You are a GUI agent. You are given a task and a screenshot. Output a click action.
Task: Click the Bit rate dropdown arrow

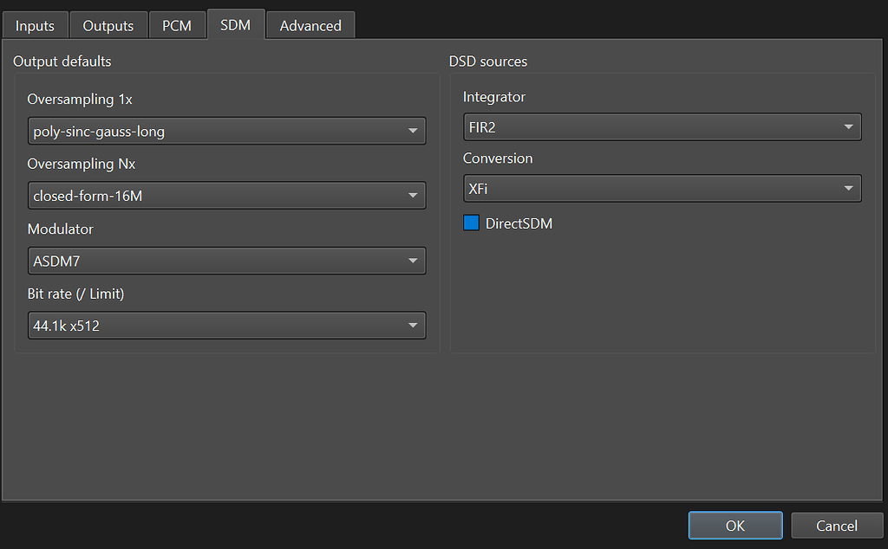coord(415,325)
